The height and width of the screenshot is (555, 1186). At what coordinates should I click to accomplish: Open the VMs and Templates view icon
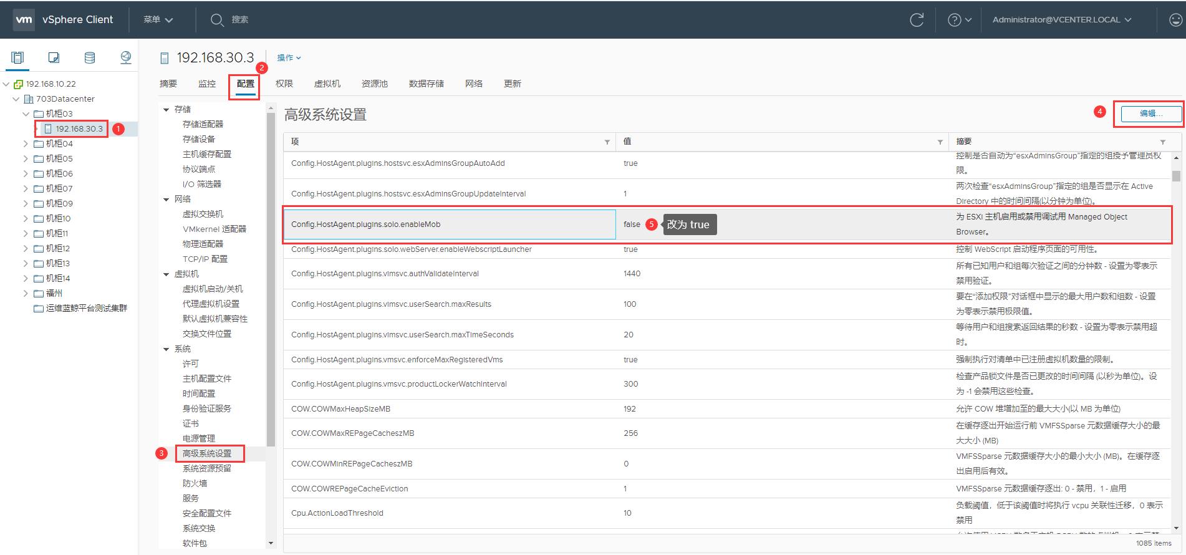[x=54, y=58]
